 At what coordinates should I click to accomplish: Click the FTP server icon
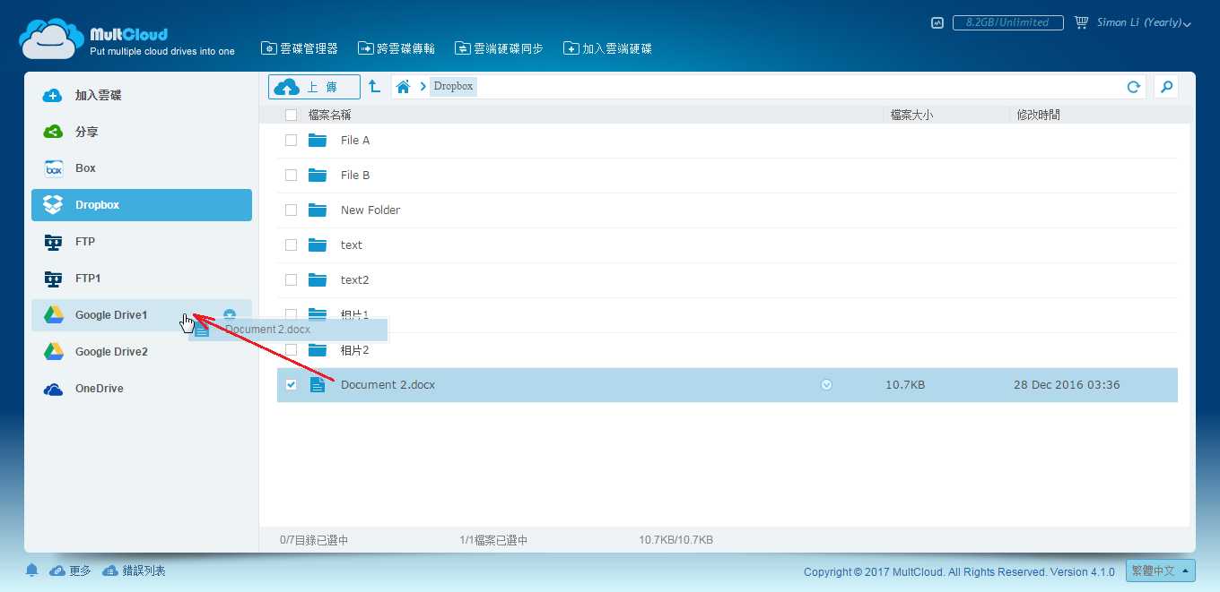(x=54, y=242)
